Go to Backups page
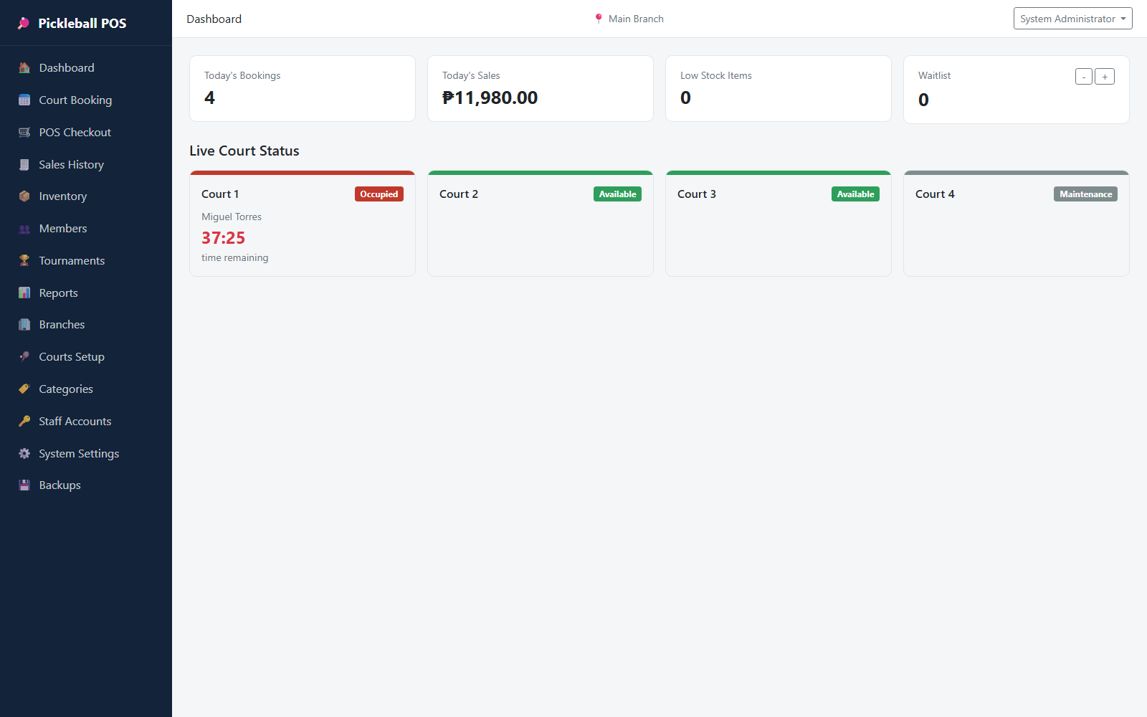Viewport: 1147px width, 717px height. 86,485
